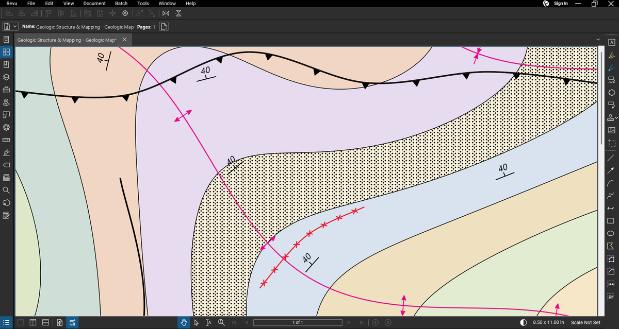Open the Layers panel icon

click(6, 77)
